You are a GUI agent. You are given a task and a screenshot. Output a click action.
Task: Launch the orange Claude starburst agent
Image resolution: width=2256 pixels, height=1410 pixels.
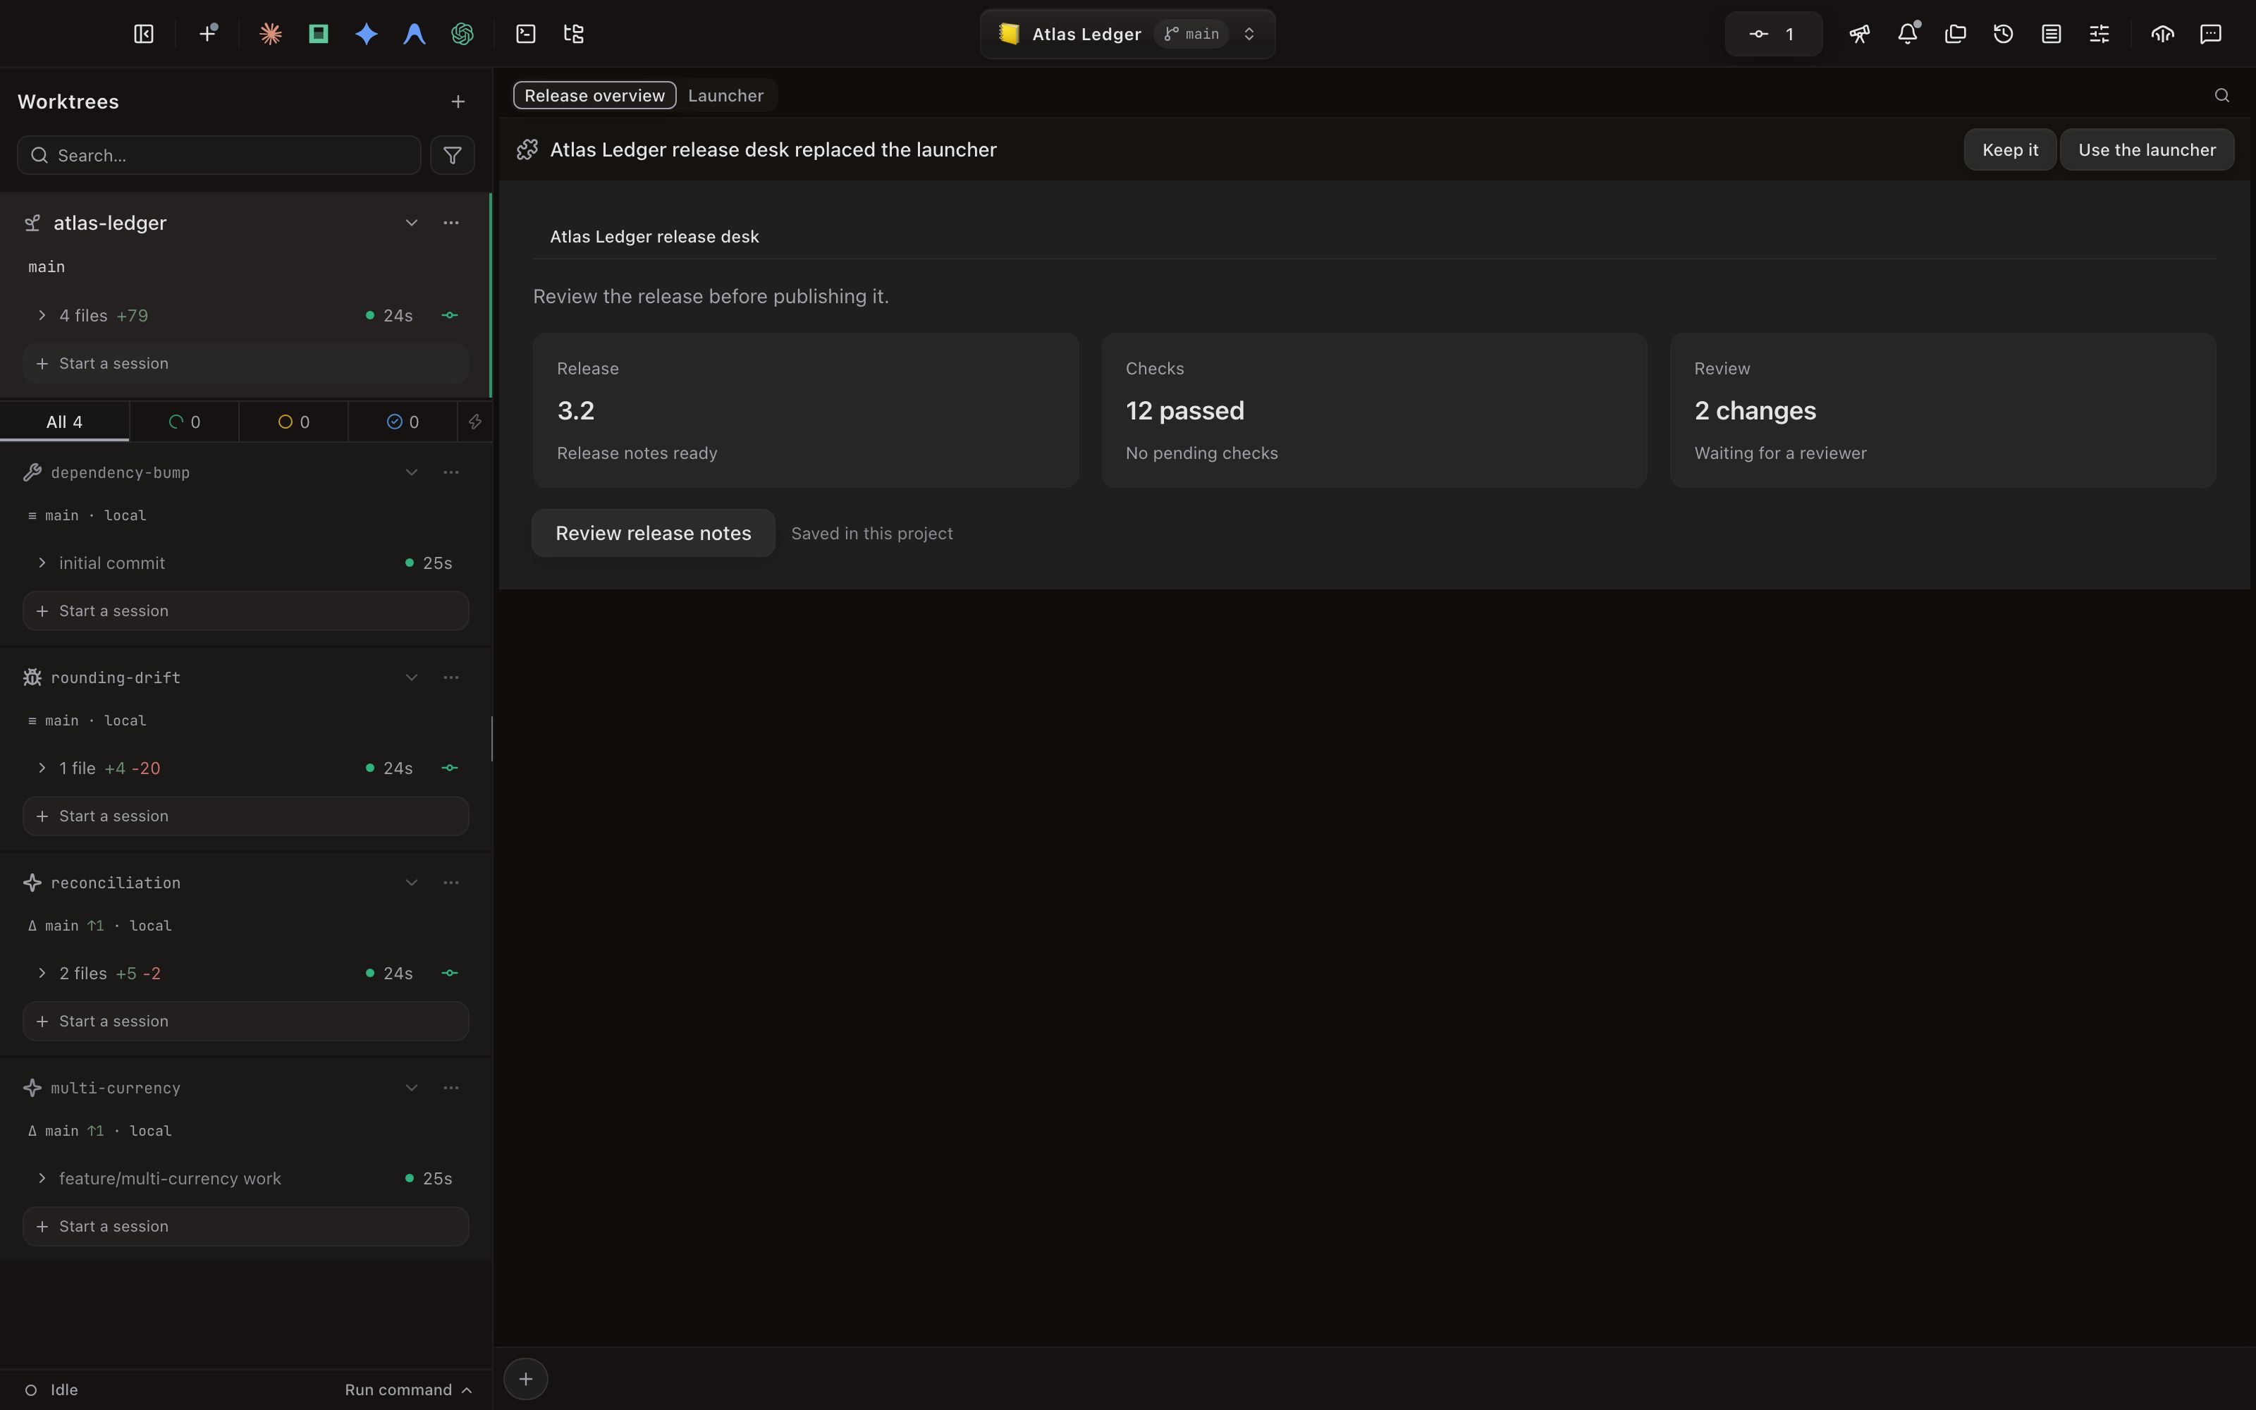point(270,35)
